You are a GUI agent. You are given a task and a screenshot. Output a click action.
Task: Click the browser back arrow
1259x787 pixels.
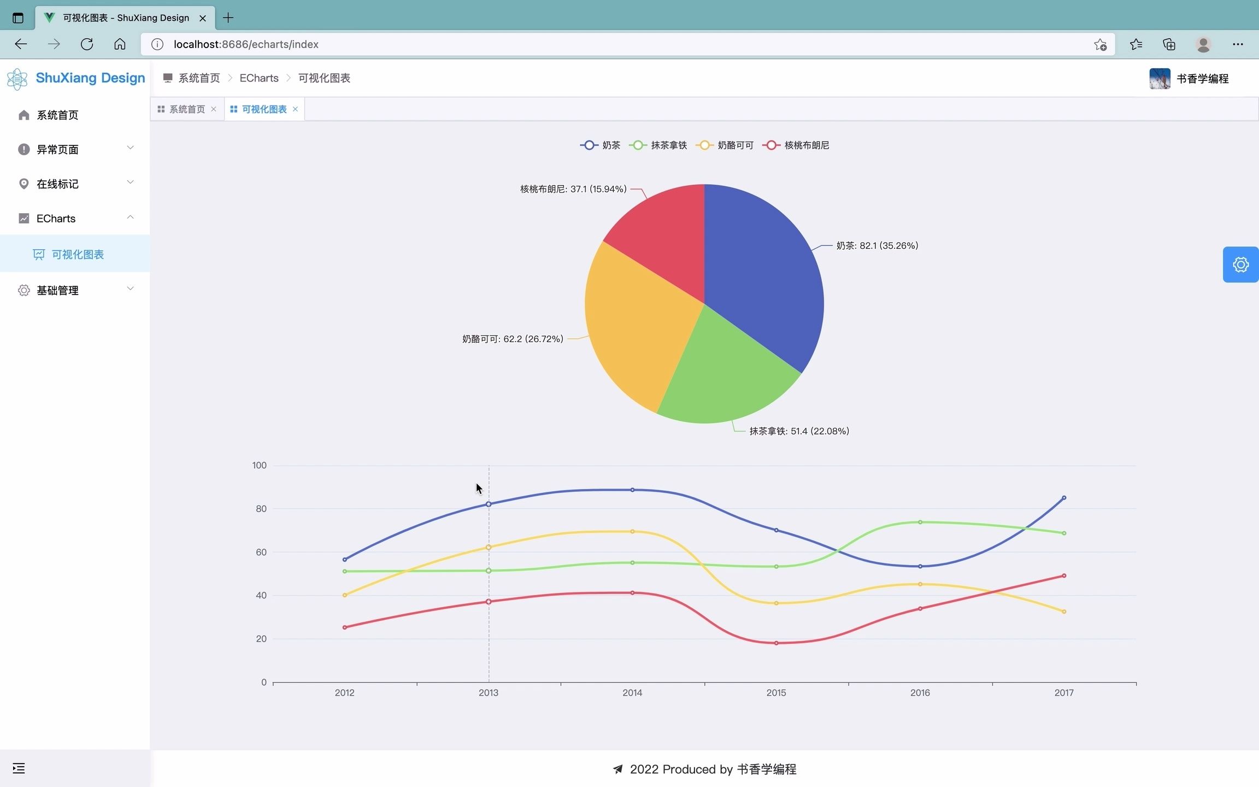tap(21, 44)
